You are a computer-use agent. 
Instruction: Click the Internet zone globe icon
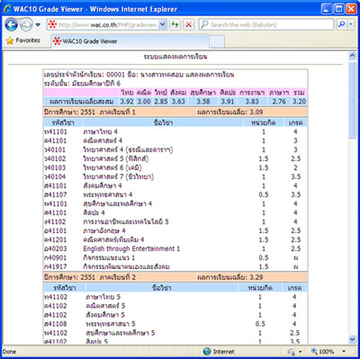click(207, 351)
